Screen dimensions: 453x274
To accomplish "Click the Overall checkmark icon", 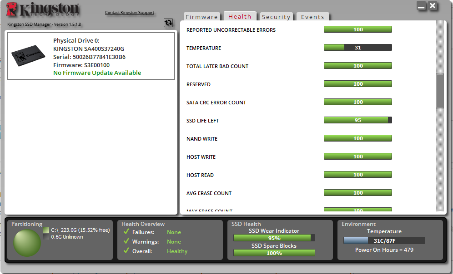I will point(126,251).
